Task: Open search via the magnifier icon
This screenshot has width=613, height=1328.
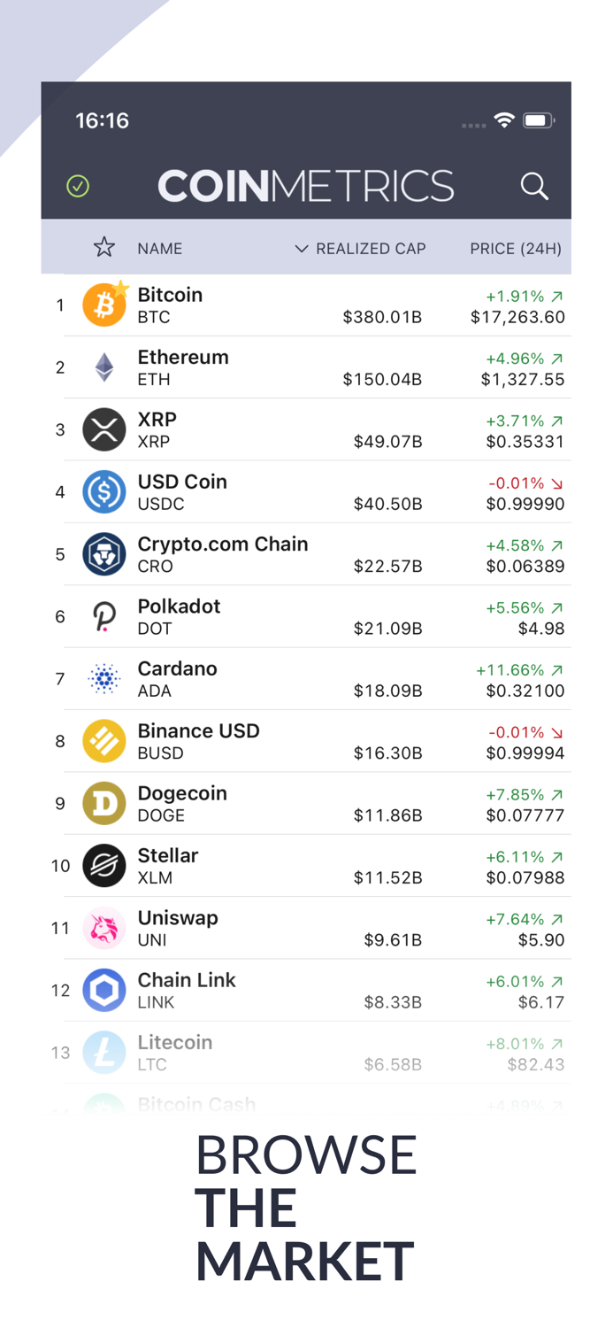Action: click(535, 187)
